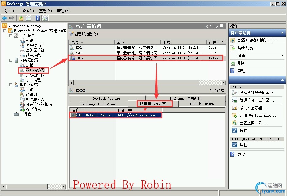Click server list horizontal scrollbar left arrow
The height and width of the screenshot is (196, 287).
(71, 83)
